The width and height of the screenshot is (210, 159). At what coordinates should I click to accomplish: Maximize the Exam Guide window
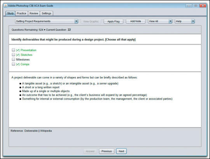[x=196, y=6]
